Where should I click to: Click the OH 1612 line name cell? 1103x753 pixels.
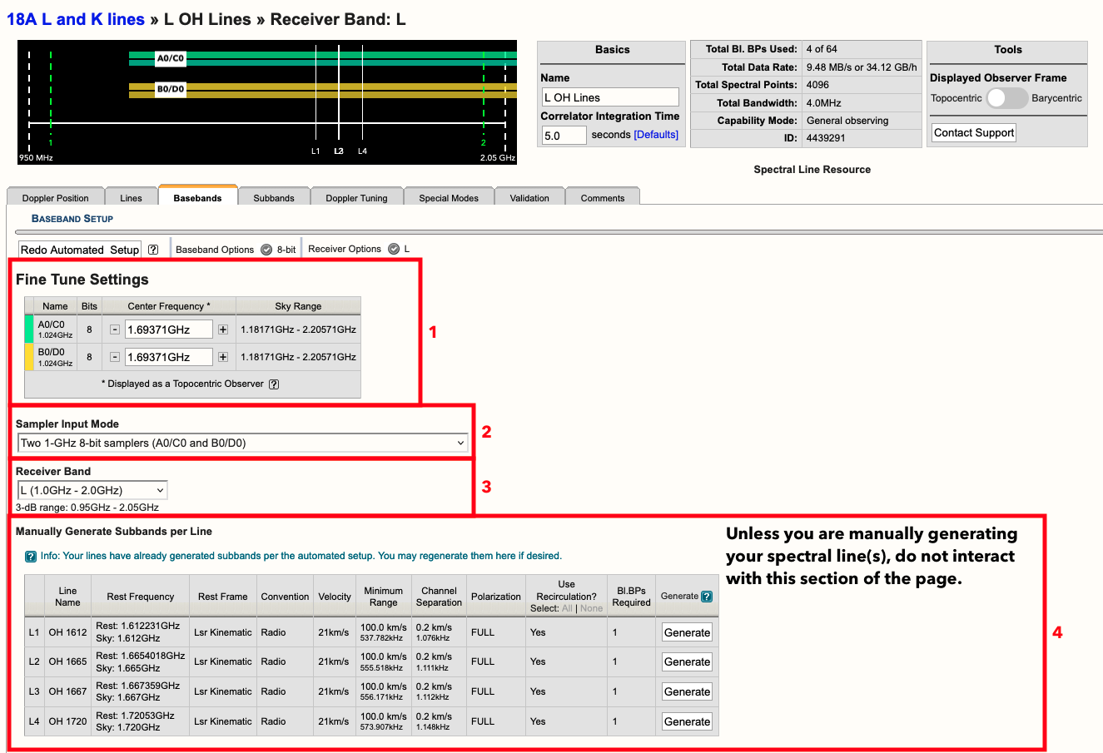[67, 632]
